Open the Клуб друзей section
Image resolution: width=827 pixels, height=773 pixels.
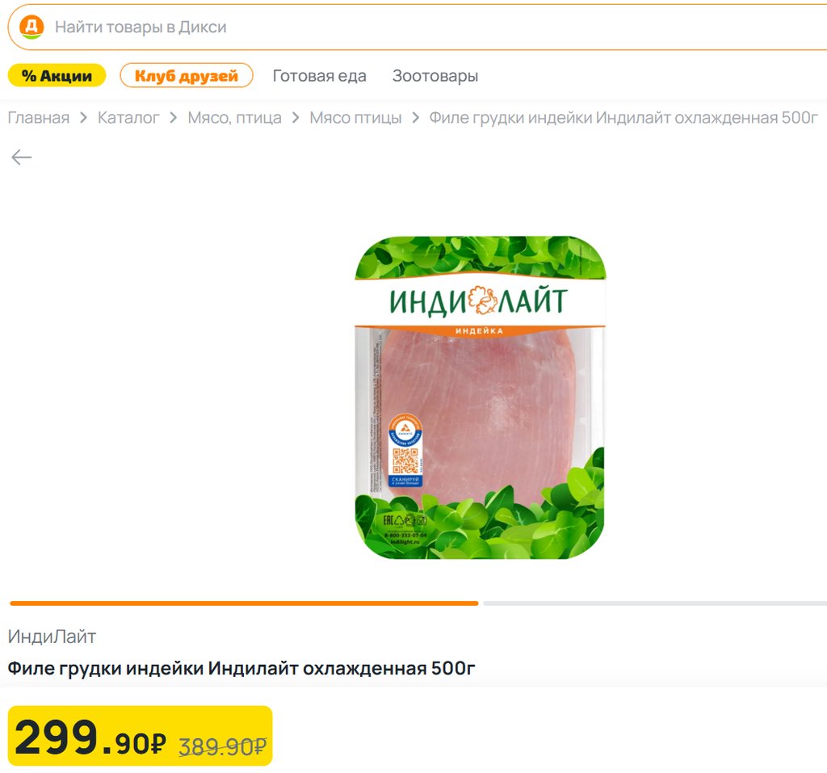coord(187,76)
